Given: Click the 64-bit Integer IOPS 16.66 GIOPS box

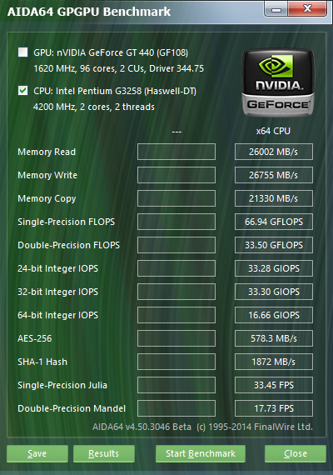Looking at the screenshot, I should pyautogui.click(x=274, y=315).
